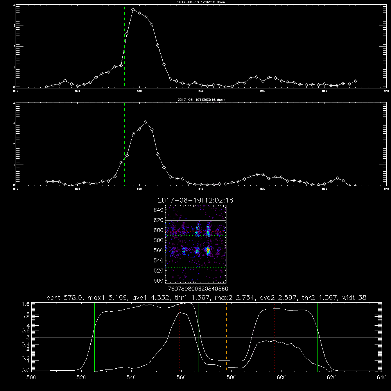Click x-axis label '600' of bottom plot
This screenshot has height=391, width=391.
282,378
